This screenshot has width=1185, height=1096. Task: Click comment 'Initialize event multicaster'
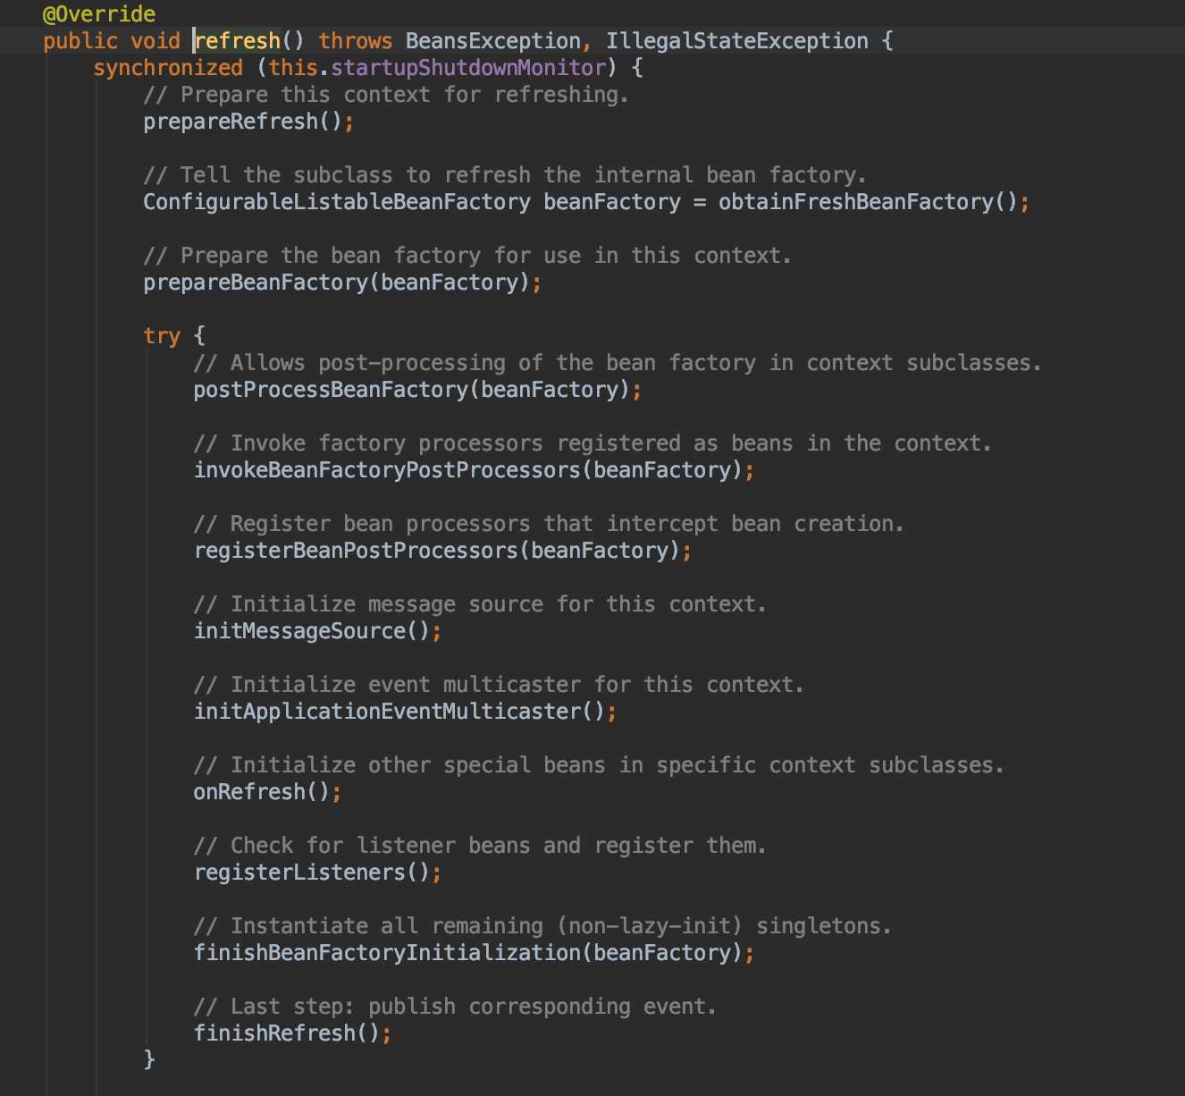pyautogui.click(x=499, y=685)
